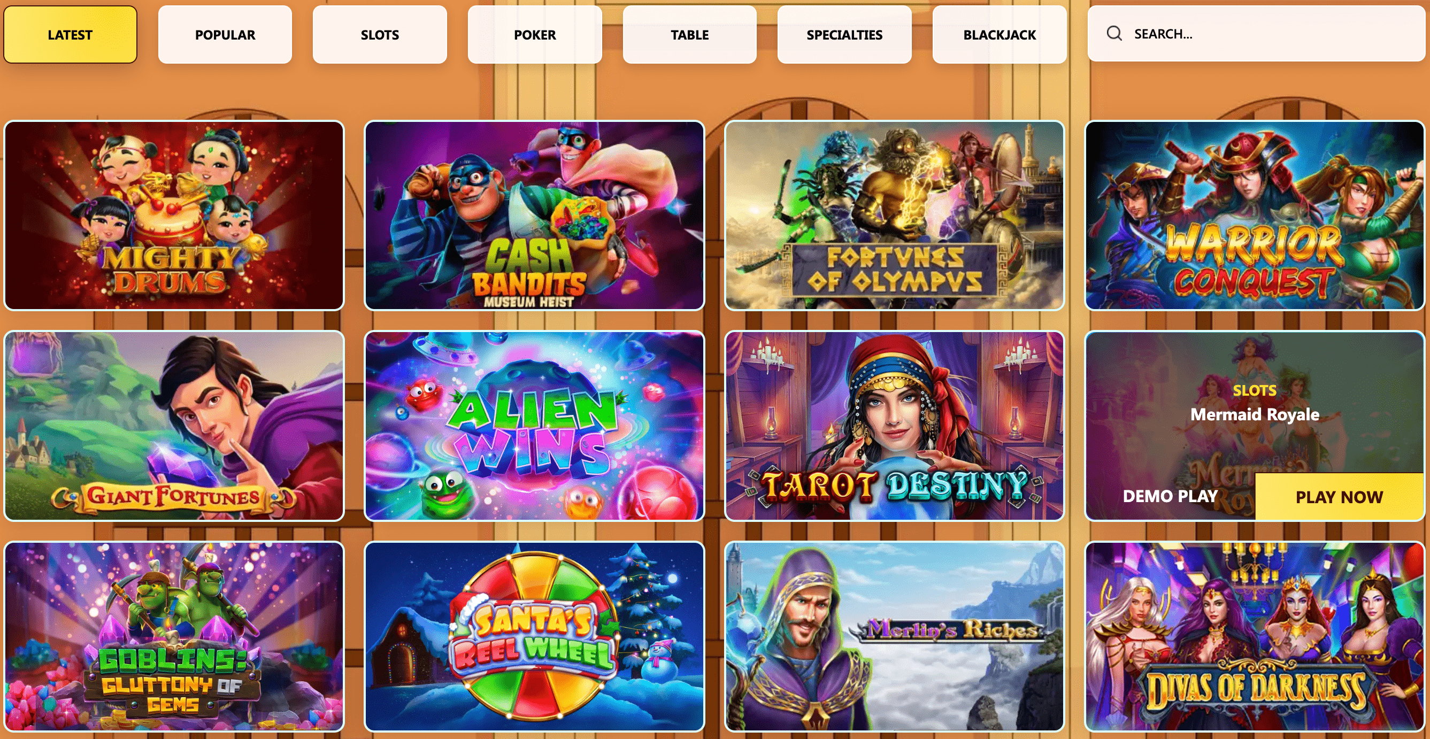Open the Slots category tab
The width and height of the screenshot is (1430, 739).
(x=380, y=34)
